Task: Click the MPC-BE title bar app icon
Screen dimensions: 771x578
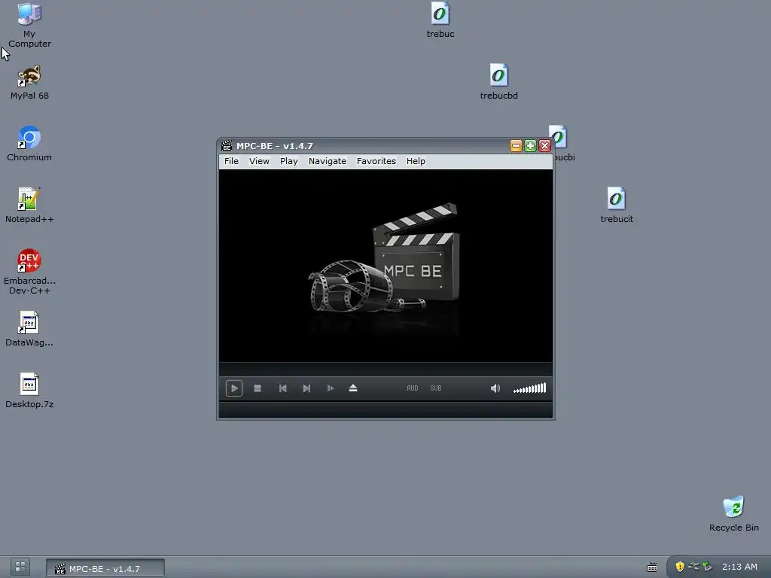Action: [227, 146]
